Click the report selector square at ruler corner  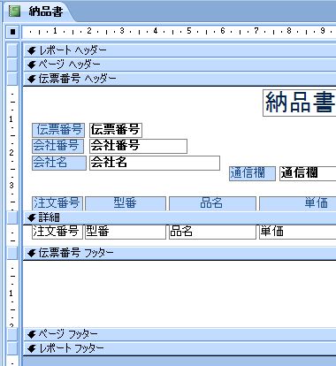(x=12, y=32)
